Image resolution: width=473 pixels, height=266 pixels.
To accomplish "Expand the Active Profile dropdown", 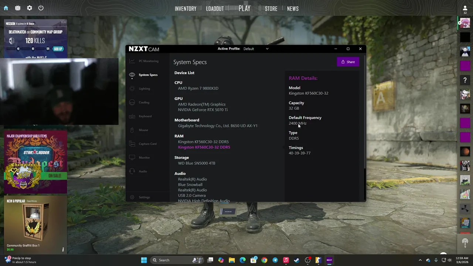I will pos(256,49).
